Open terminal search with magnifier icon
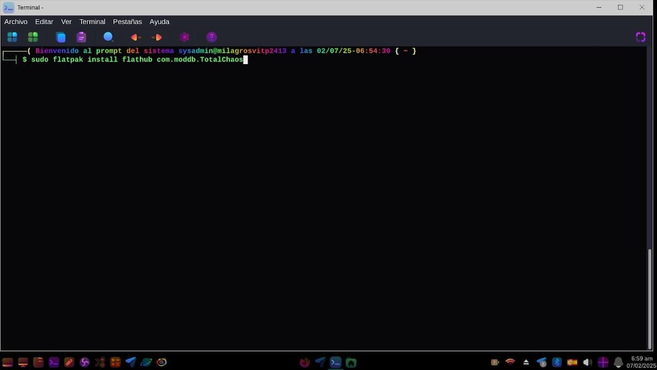This screenshot has height=370, width=657. (x=108, y=37)
